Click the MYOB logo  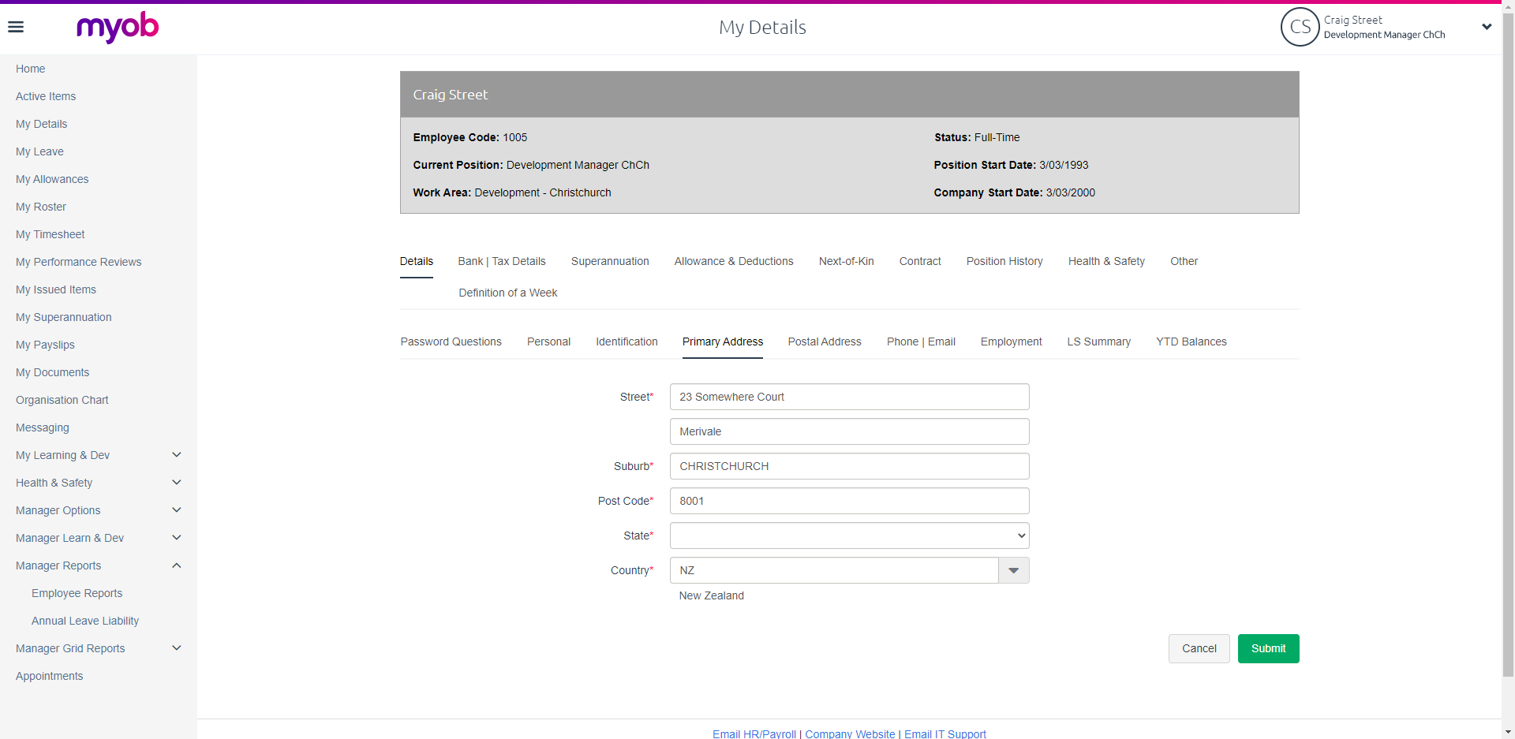[x=118, y=28]
